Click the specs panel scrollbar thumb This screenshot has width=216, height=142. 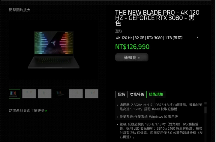pos(205,110)
